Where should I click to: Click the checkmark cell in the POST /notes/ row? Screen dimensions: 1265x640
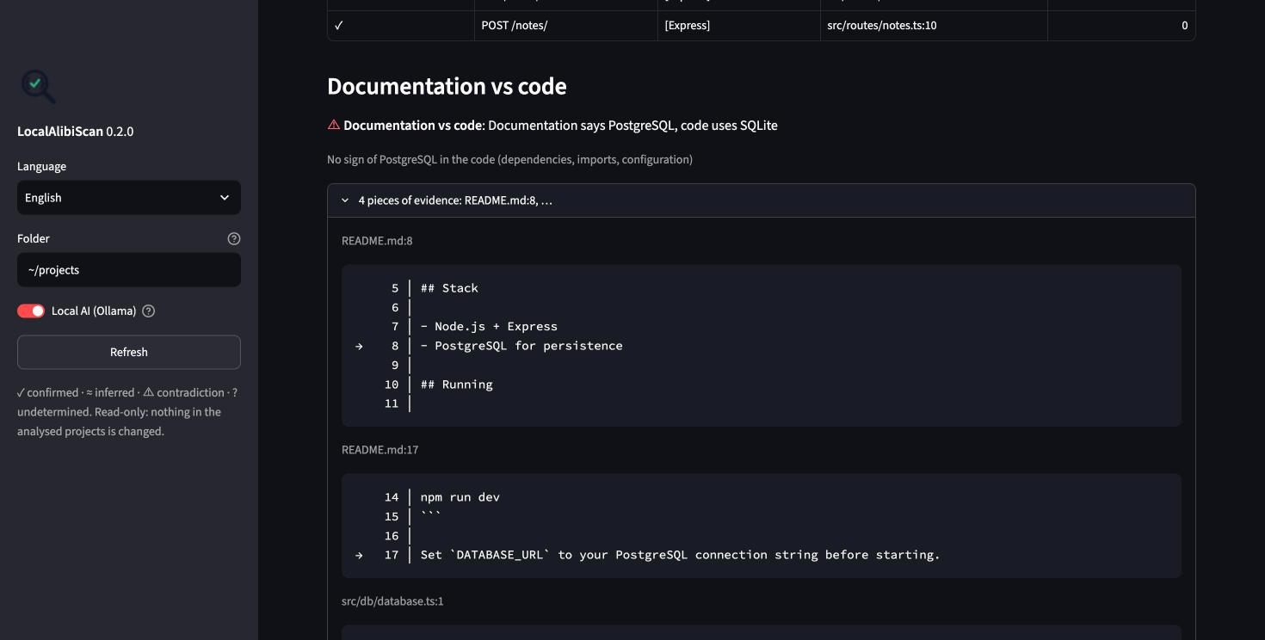401,26
